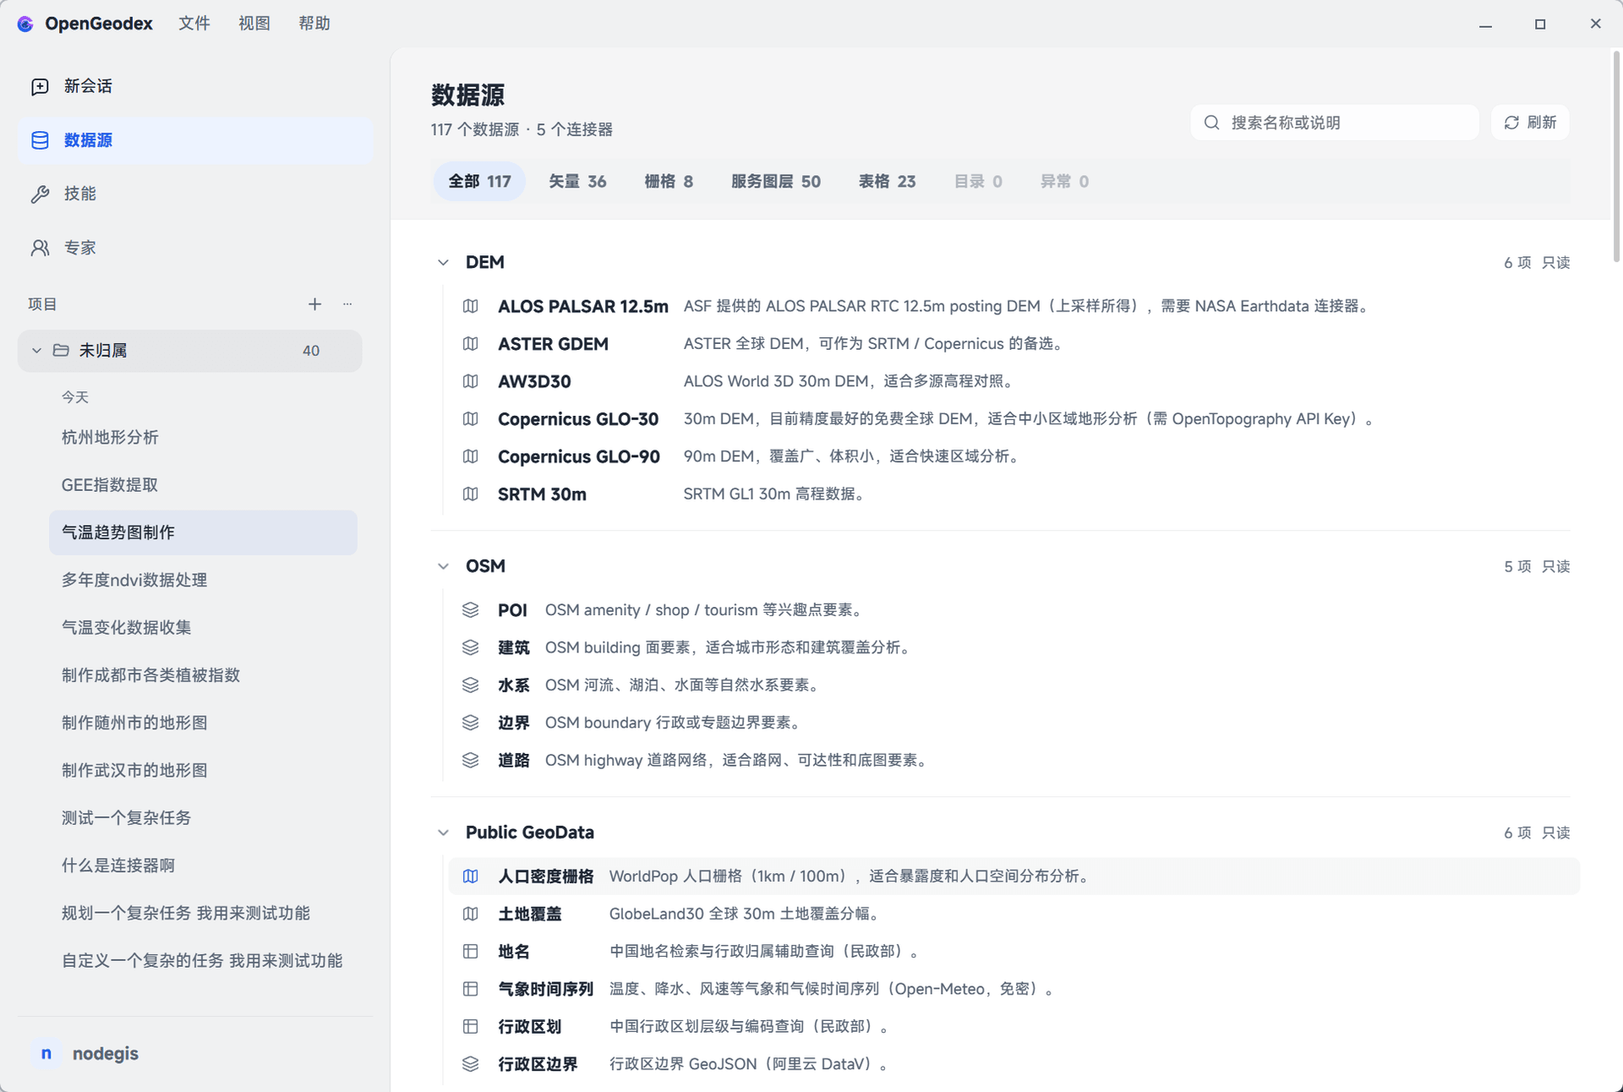Switch to the 异常 0 tab
1623x1092 pixels.
1064,182
